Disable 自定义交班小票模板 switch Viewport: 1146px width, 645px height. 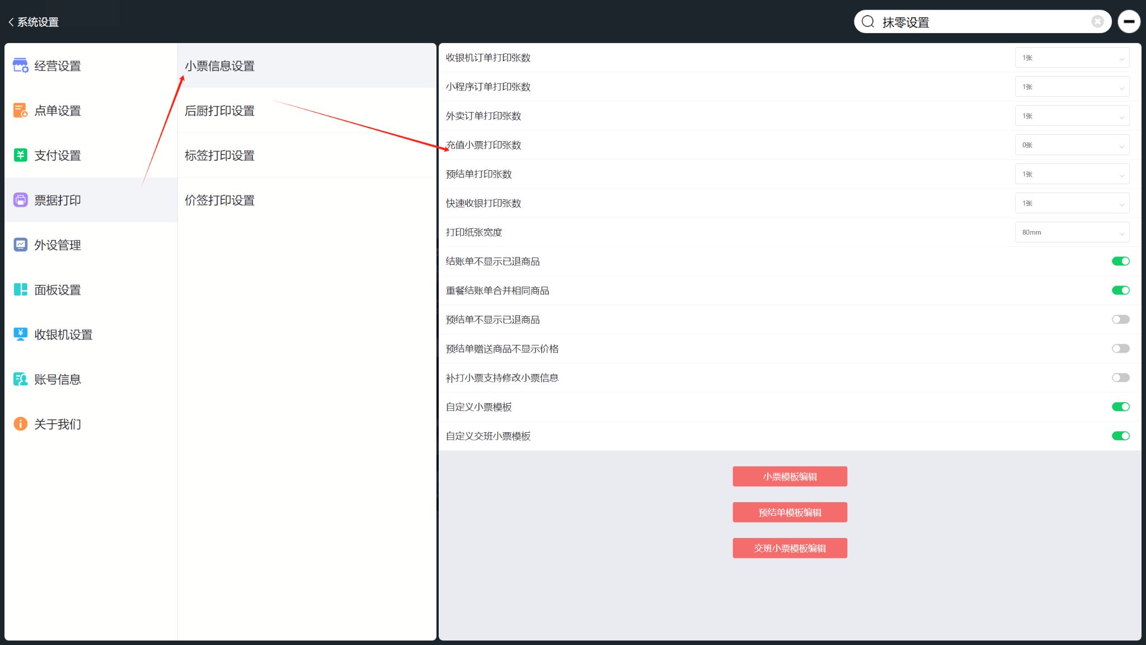pyautogui.click(x=1120, y=436)
